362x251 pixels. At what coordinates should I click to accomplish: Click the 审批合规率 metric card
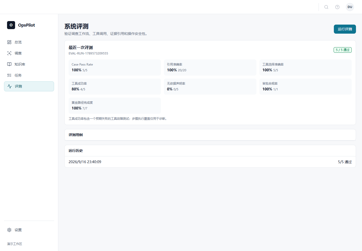coord(305,87)
